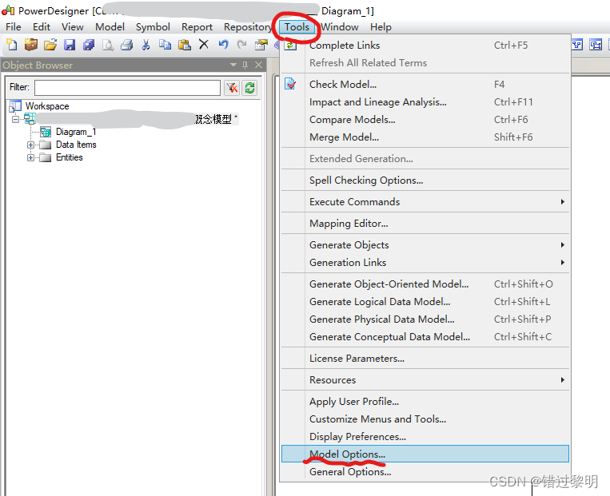Screen dimensions: 610x496
Task: Open the Generate Objects submenu
Action: point(425,245)
